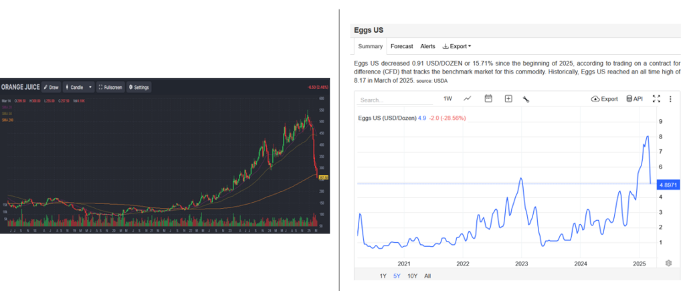The height and width of the screenshot is (291, 685).
Task: Toggle the SMA 50 indicator label
Action: (8, 113)
